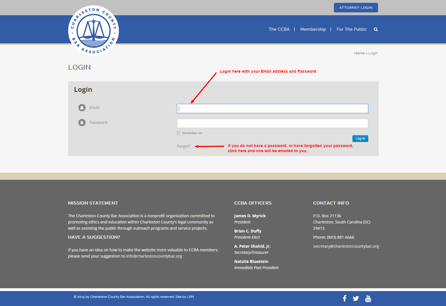The width and height of the screenshot is (446, 306).
Task: Click the user icon beside Email label
Action: pos(82,108)
